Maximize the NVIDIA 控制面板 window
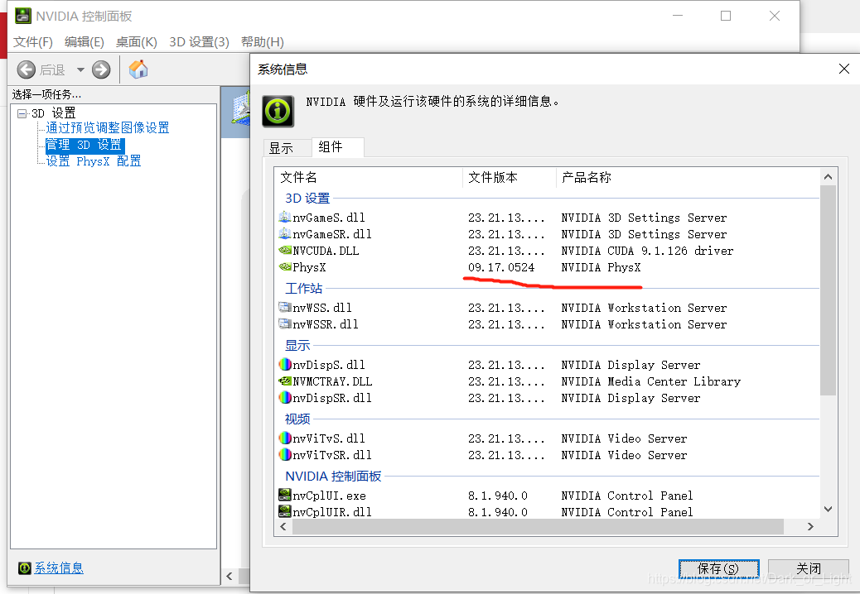The image size is (860, 594). coord(726,16)
